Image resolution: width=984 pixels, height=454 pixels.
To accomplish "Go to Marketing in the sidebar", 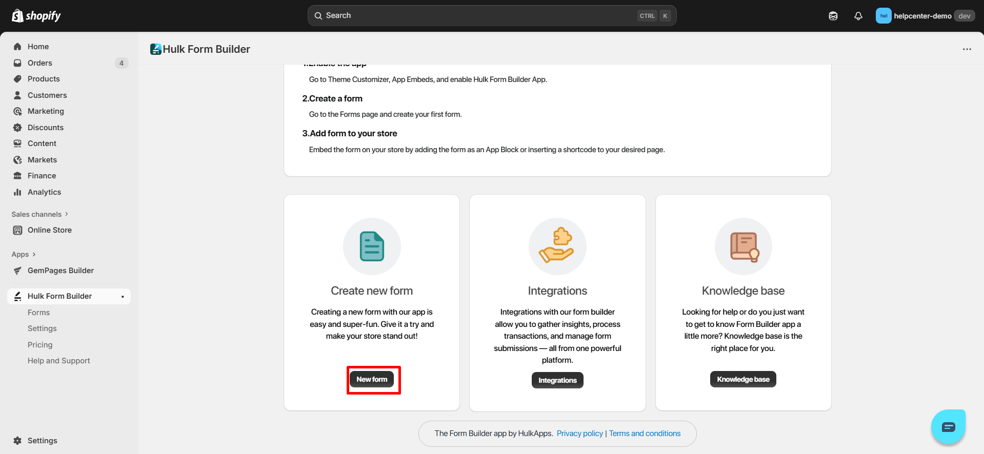I will click(x=46, y=111).
